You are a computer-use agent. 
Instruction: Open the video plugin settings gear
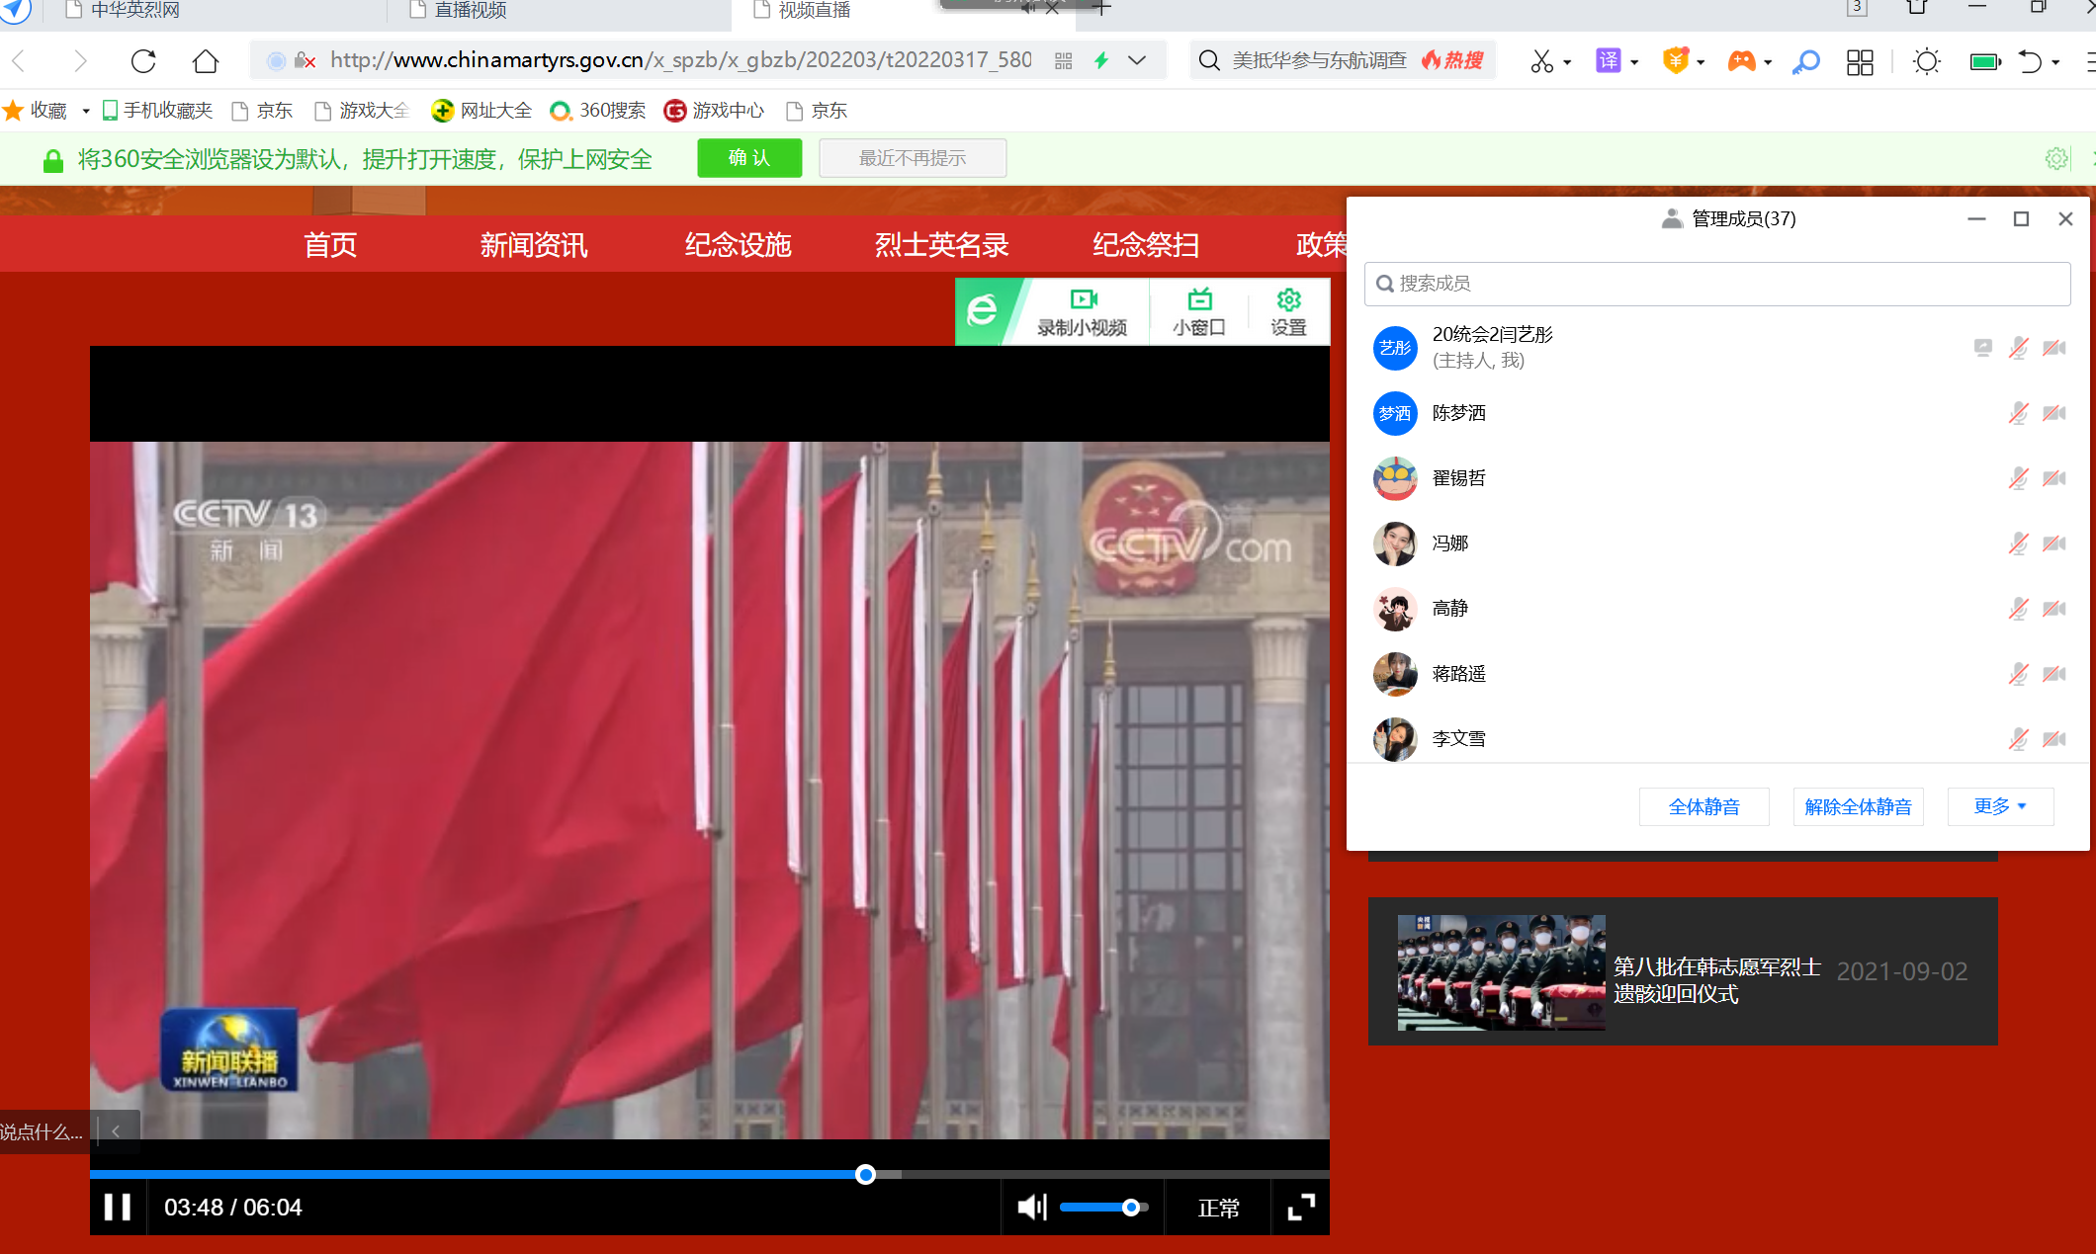point(1288,312)
